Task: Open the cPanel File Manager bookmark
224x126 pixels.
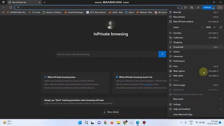Action: pyautogui.click(x=74, y=13)
